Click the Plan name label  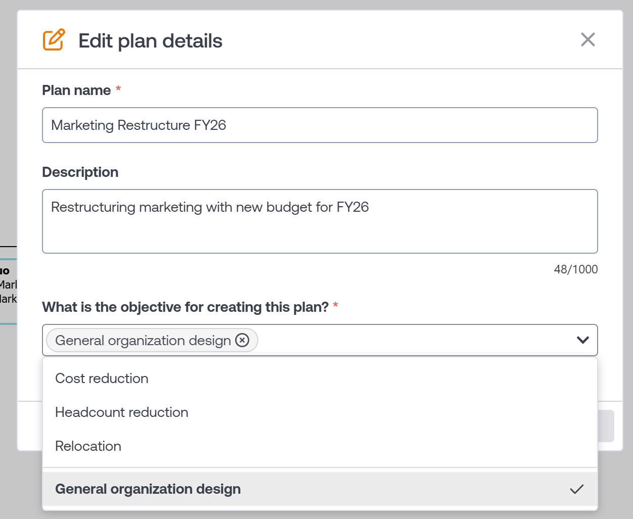pos(76,90)
